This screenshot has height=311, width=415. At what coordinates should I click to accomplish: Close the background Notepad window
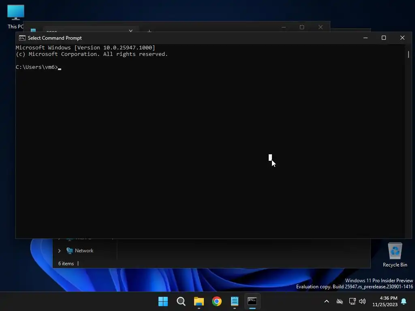[x=321, y=27]
